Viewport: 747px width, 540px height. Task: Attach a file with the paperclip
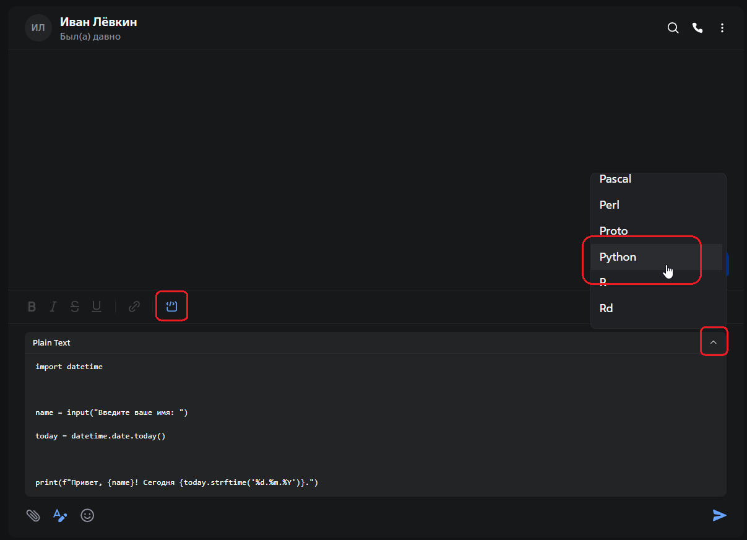tap(33, 515)
